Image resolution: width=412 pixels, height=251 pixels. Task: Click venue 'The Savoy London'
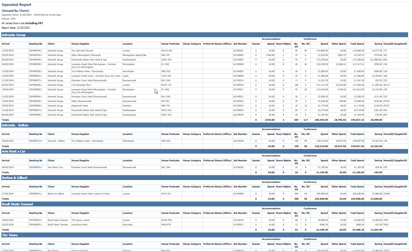[80, 220]
